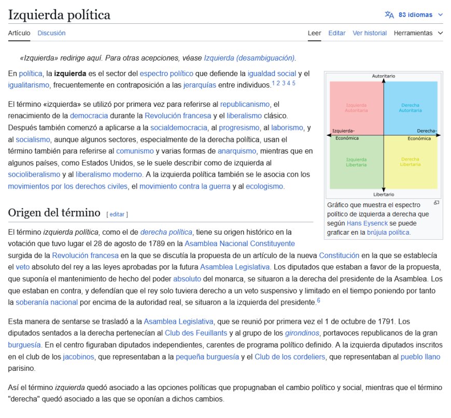
Task: Follow the socioliberalismo link
Action: click(x=34, y=174)
